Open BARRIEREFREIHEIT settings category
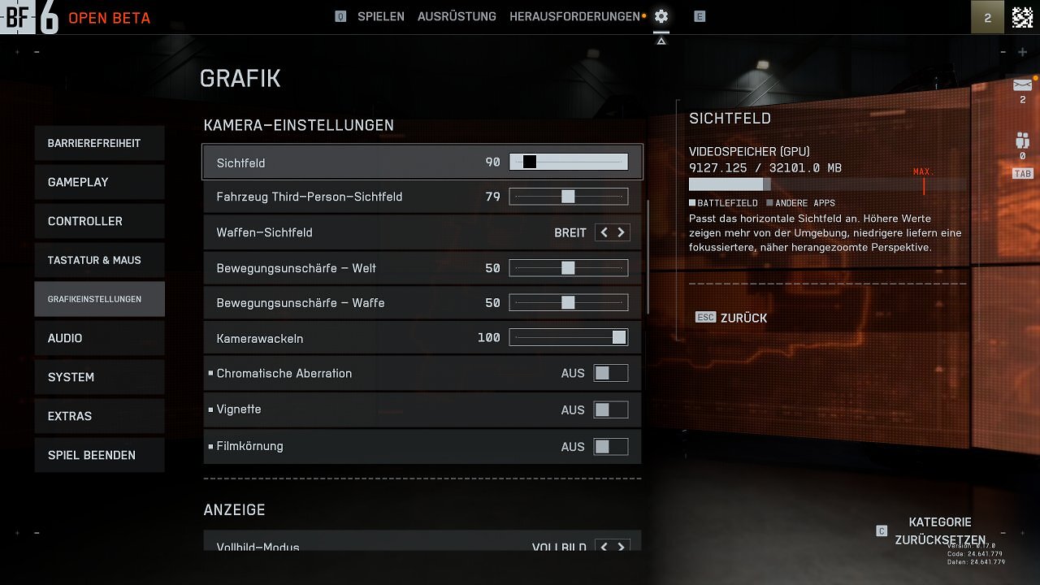Image resolution: width=1040 pixels, height=585 pixels. click(99, 143)
